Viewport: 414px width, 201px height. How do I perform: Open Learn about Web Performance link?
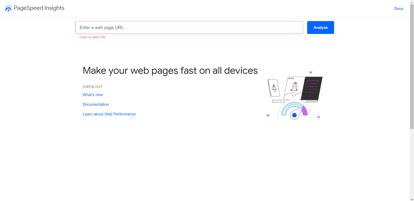click(109, 114)
